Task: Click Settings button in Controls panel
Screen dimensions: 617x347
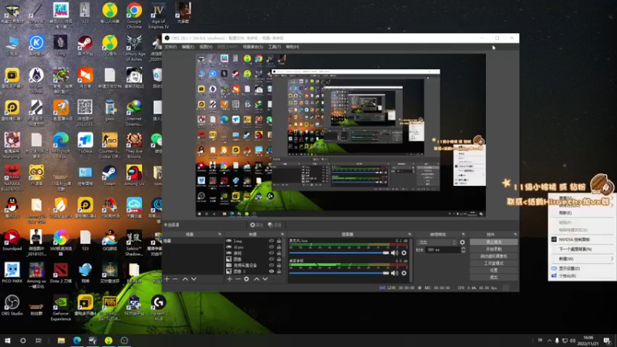Action: pos(494,271)
